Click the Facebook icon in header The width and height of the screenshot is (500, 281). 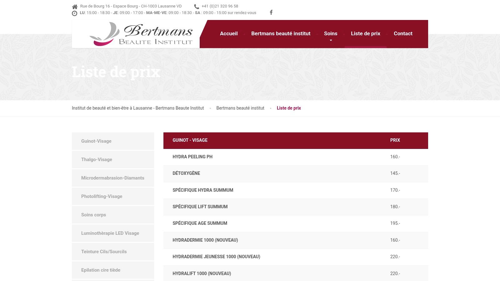271,12
